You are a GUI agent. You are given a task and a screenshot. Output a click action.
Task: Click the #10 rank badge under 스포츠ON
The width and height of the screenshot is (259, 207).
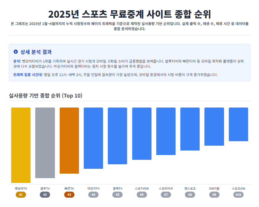click(238, 195)
